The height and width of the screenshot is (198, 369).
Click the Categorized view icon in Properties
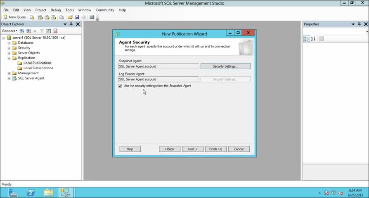pyautogui.click(x=306, y=39)
